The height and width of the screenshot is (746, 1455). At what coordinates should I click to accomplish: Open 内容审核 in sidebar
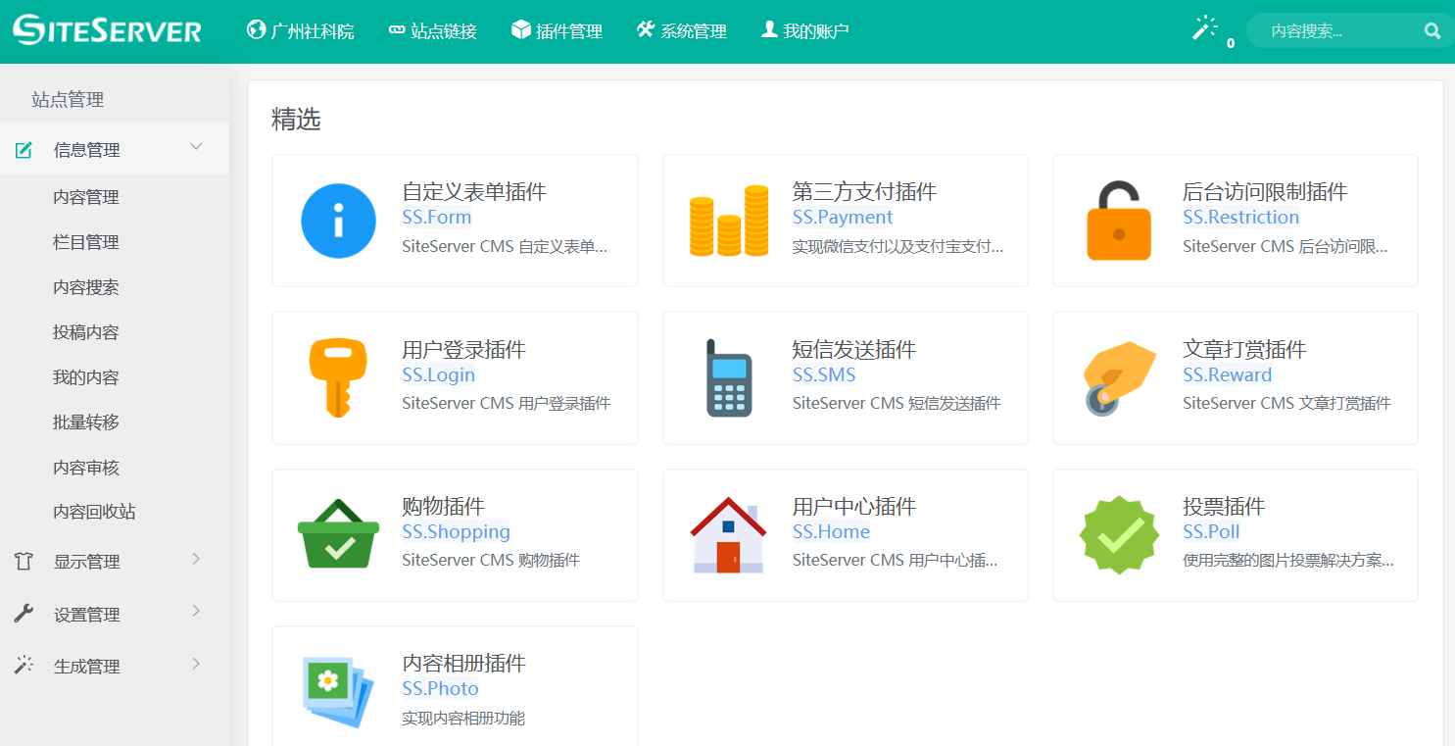[86, 468]
